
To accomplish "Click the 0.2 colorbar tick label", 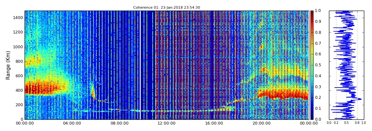I will tap(318, 98).
